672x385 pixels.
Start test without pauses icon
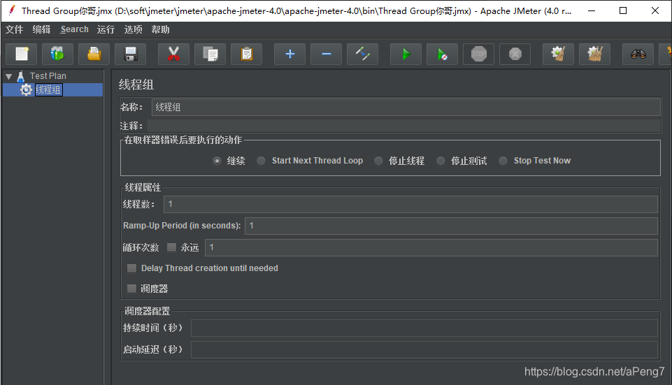click(x=442, y=54)
